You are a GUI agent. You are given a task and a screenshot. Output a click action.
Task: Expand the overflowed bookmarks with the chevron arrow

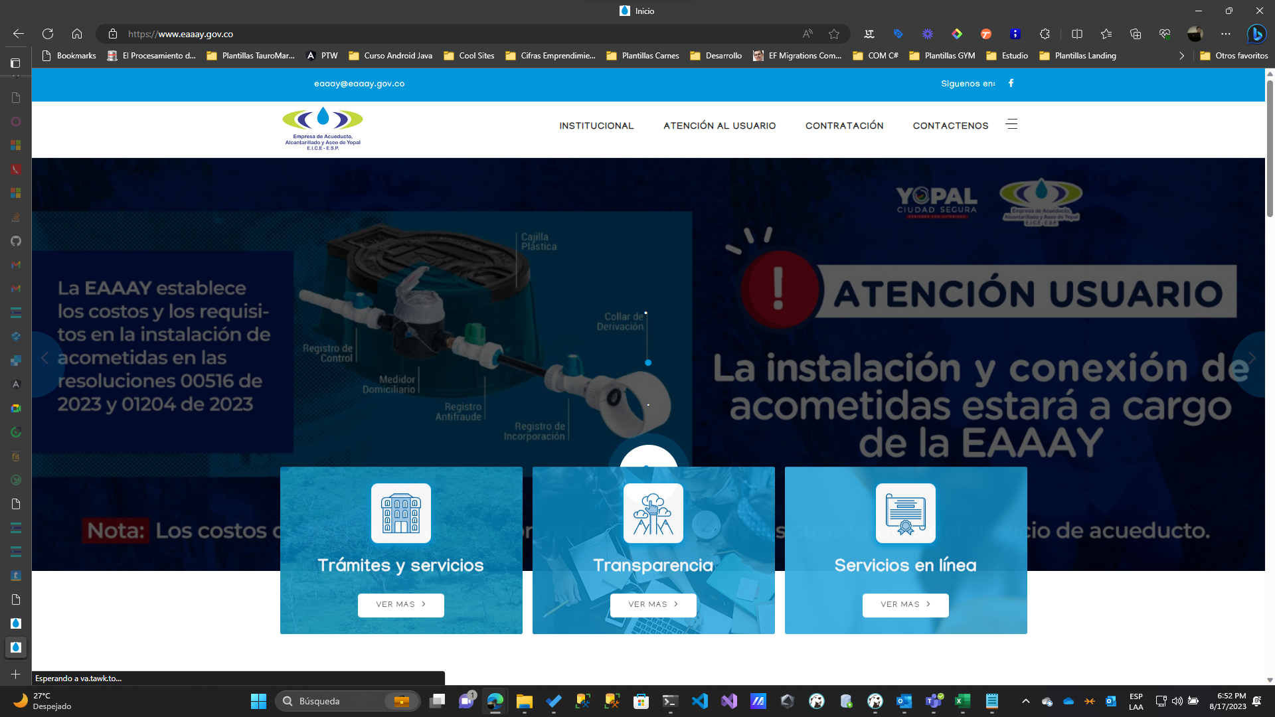1181,56
